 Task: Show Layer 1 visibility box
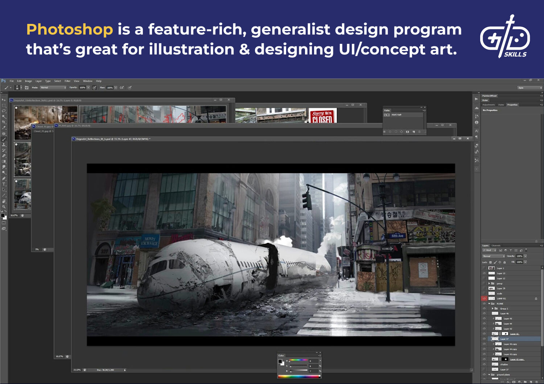[x=484, y=268]
